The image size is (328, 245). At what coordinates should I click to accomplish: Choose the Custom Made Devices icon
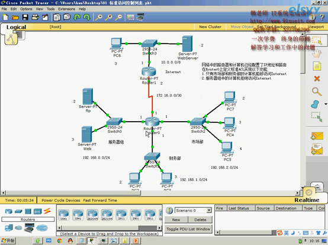[x=29, y=228]
